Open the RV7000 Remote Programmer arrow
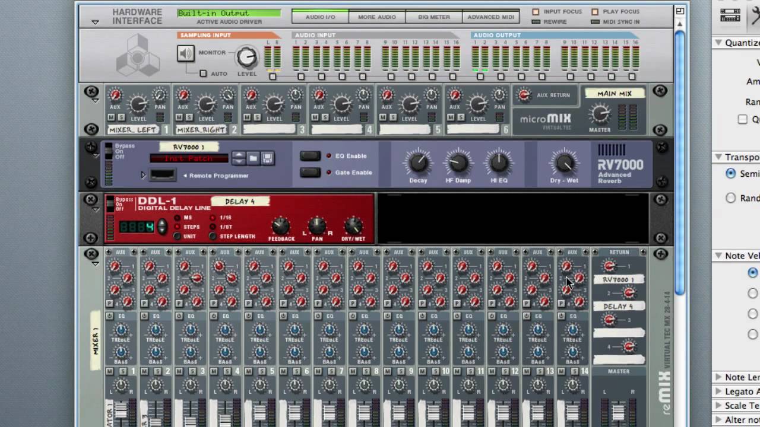Image resolution: width=760 pixels, height=427 pixels. pyautogui.click(x=143, y=175)
